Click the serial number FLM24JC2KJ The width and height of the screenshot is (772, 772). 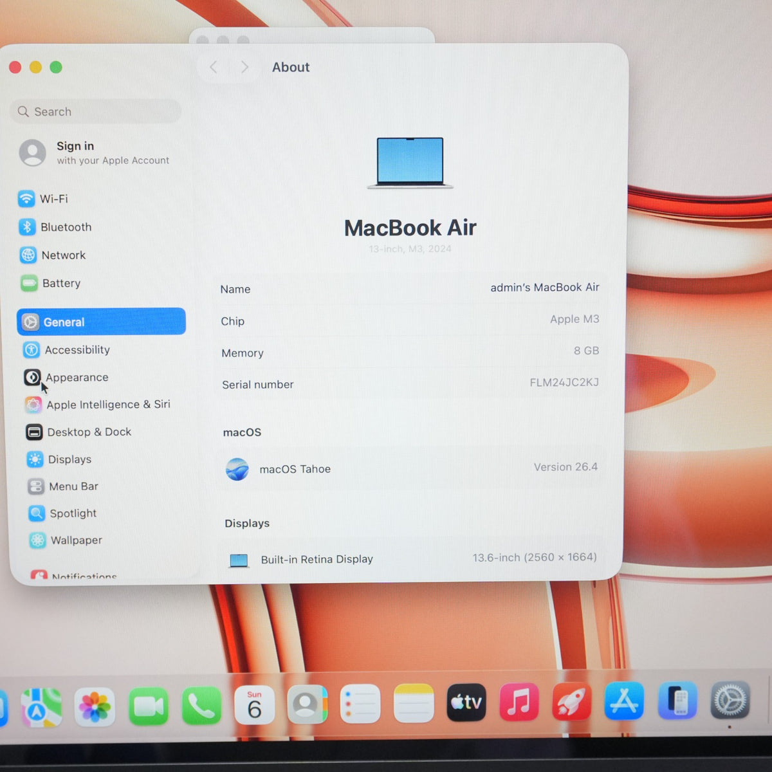coord(564,383)
